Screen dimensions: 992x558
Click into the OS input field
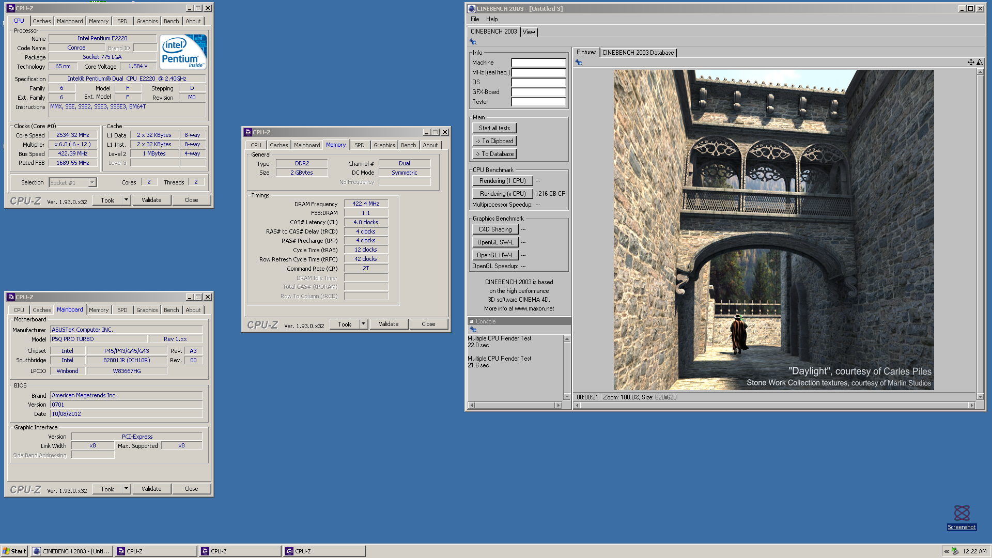click(538, 82)
